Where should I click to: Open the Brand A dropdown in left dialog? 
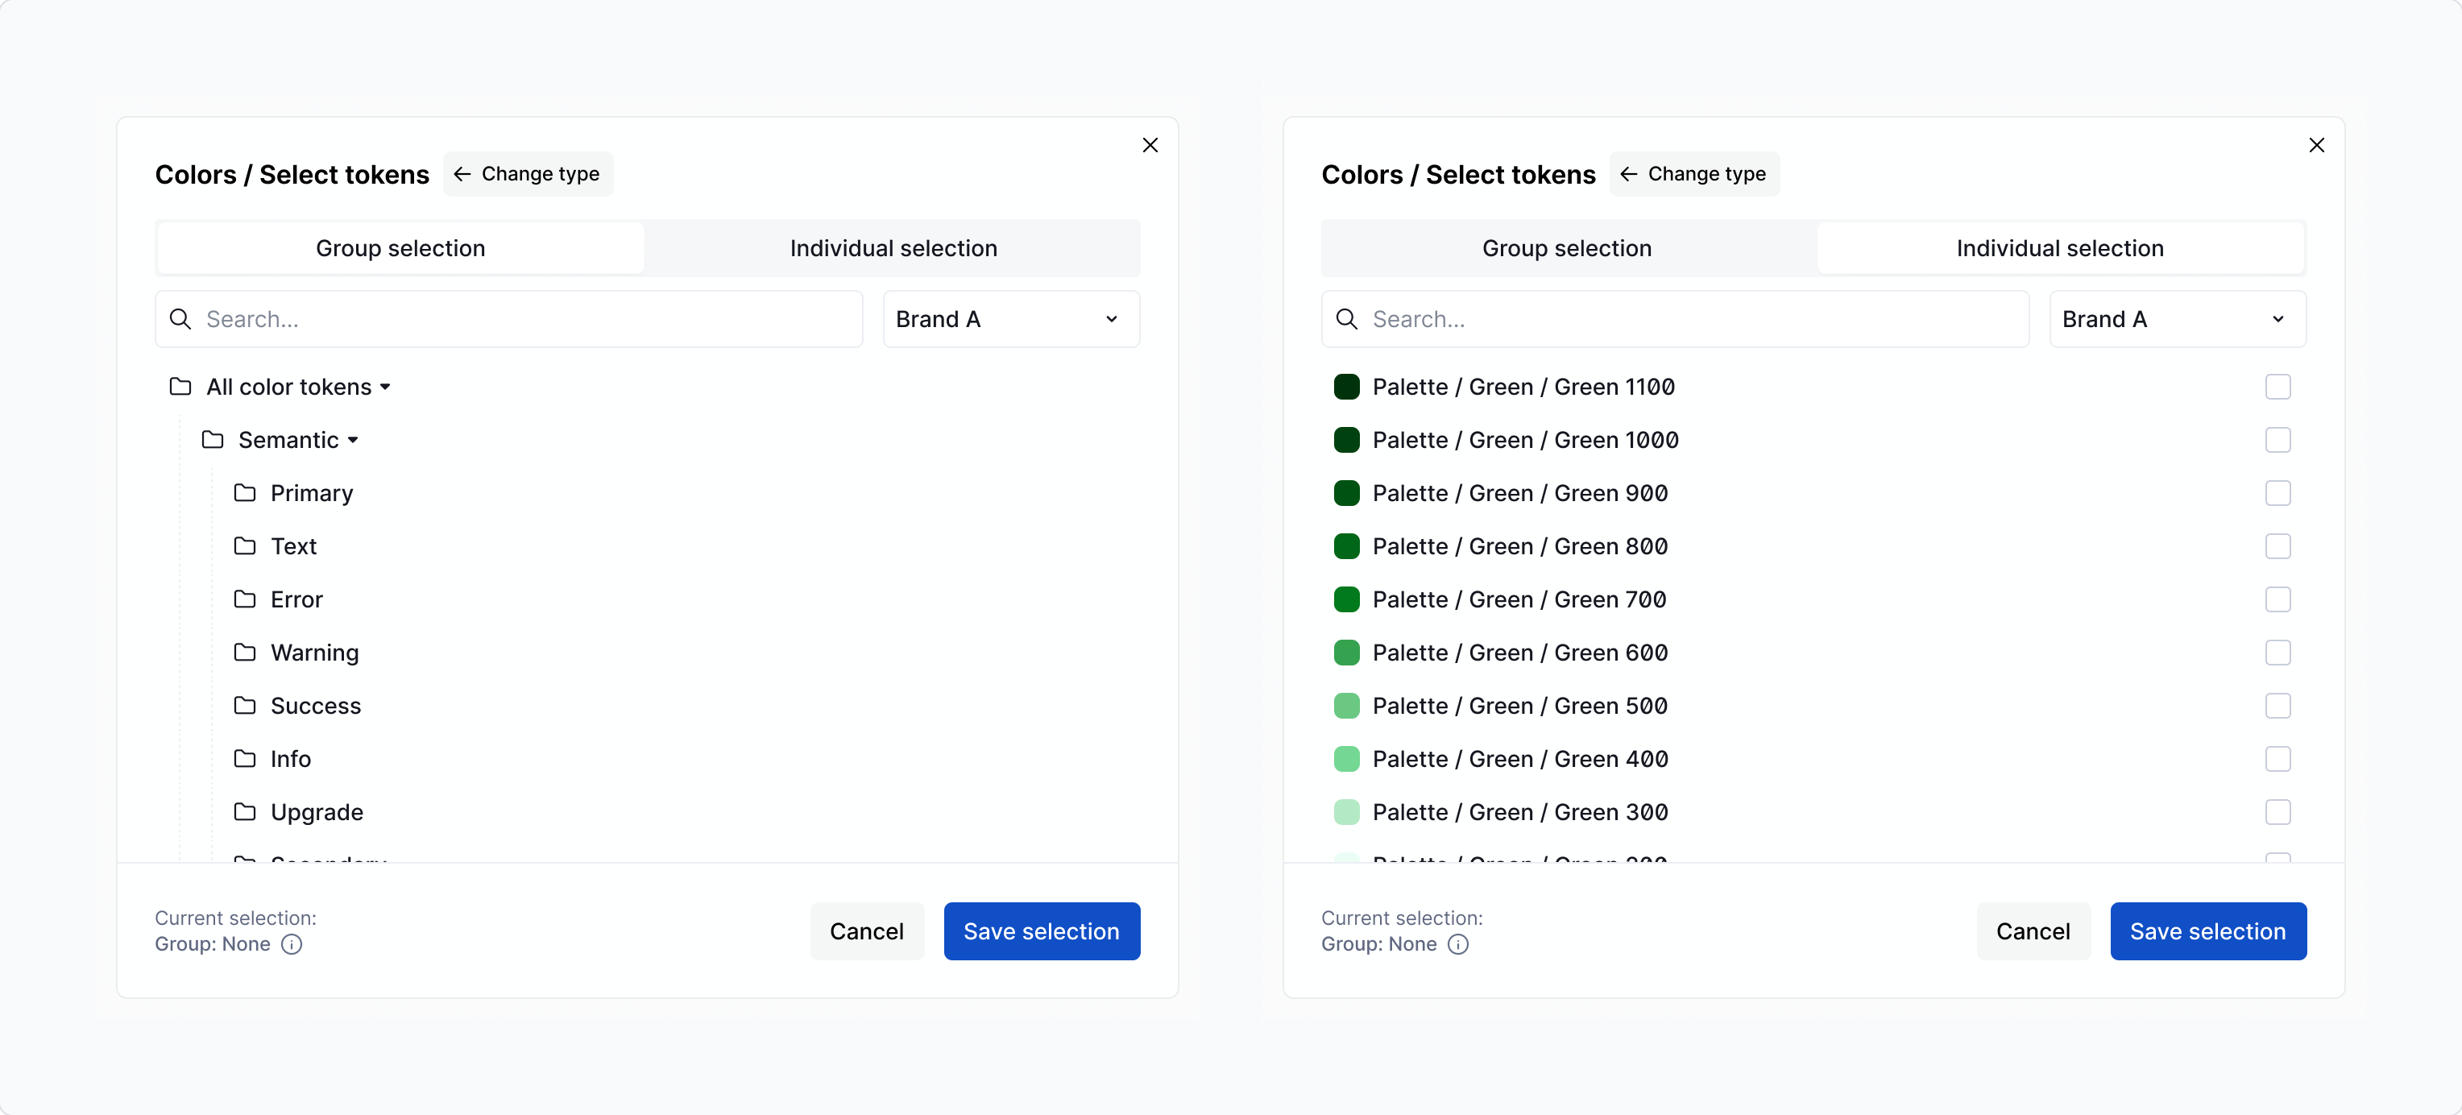pos(1011,318)
